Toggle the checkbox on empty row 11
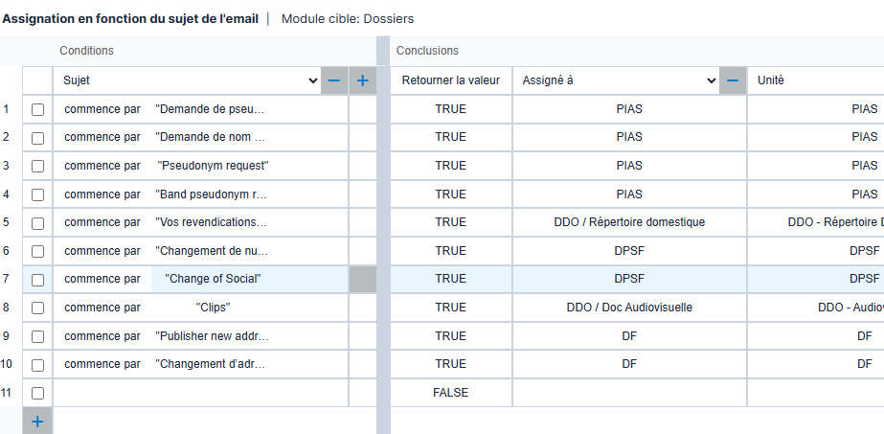884x434 pixels. [x=37, y=393]
